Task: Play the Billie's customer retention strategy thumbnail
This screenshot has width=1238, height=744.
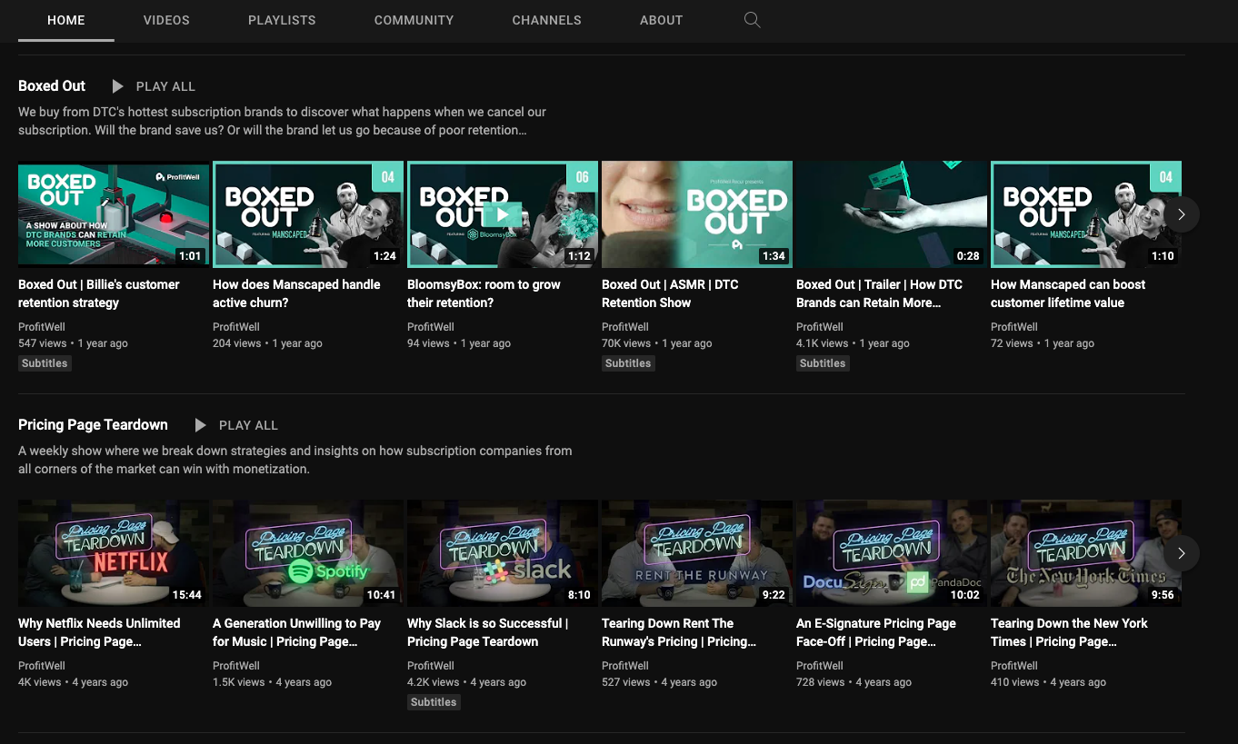Action: [114, 214]
